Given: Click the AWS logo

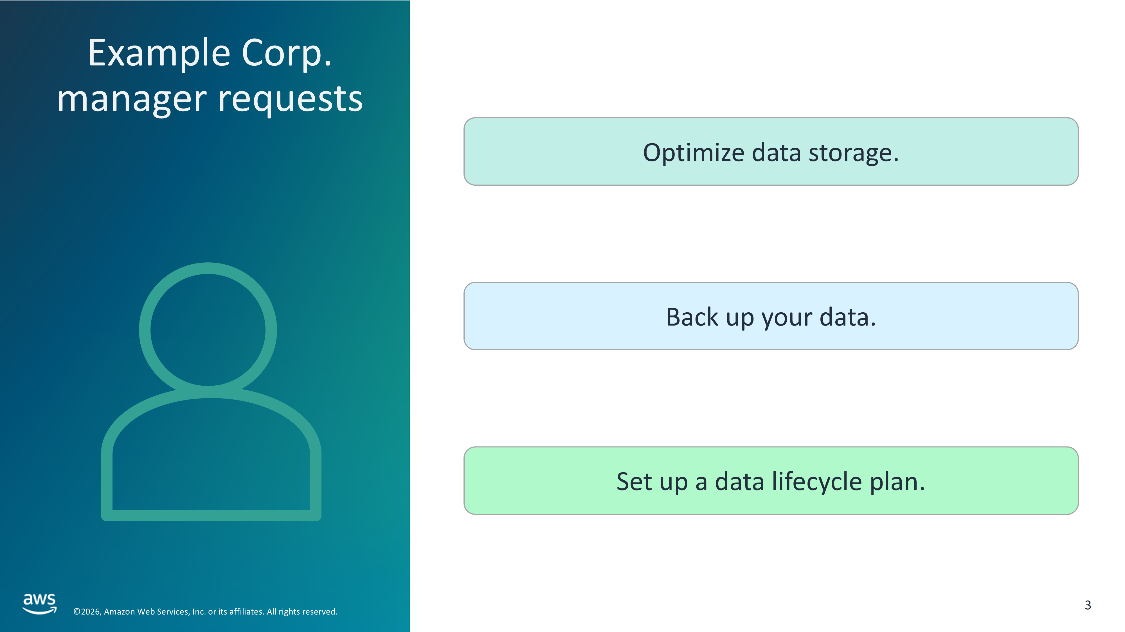Looking at the screenshot, I should (x=39, y=604).
